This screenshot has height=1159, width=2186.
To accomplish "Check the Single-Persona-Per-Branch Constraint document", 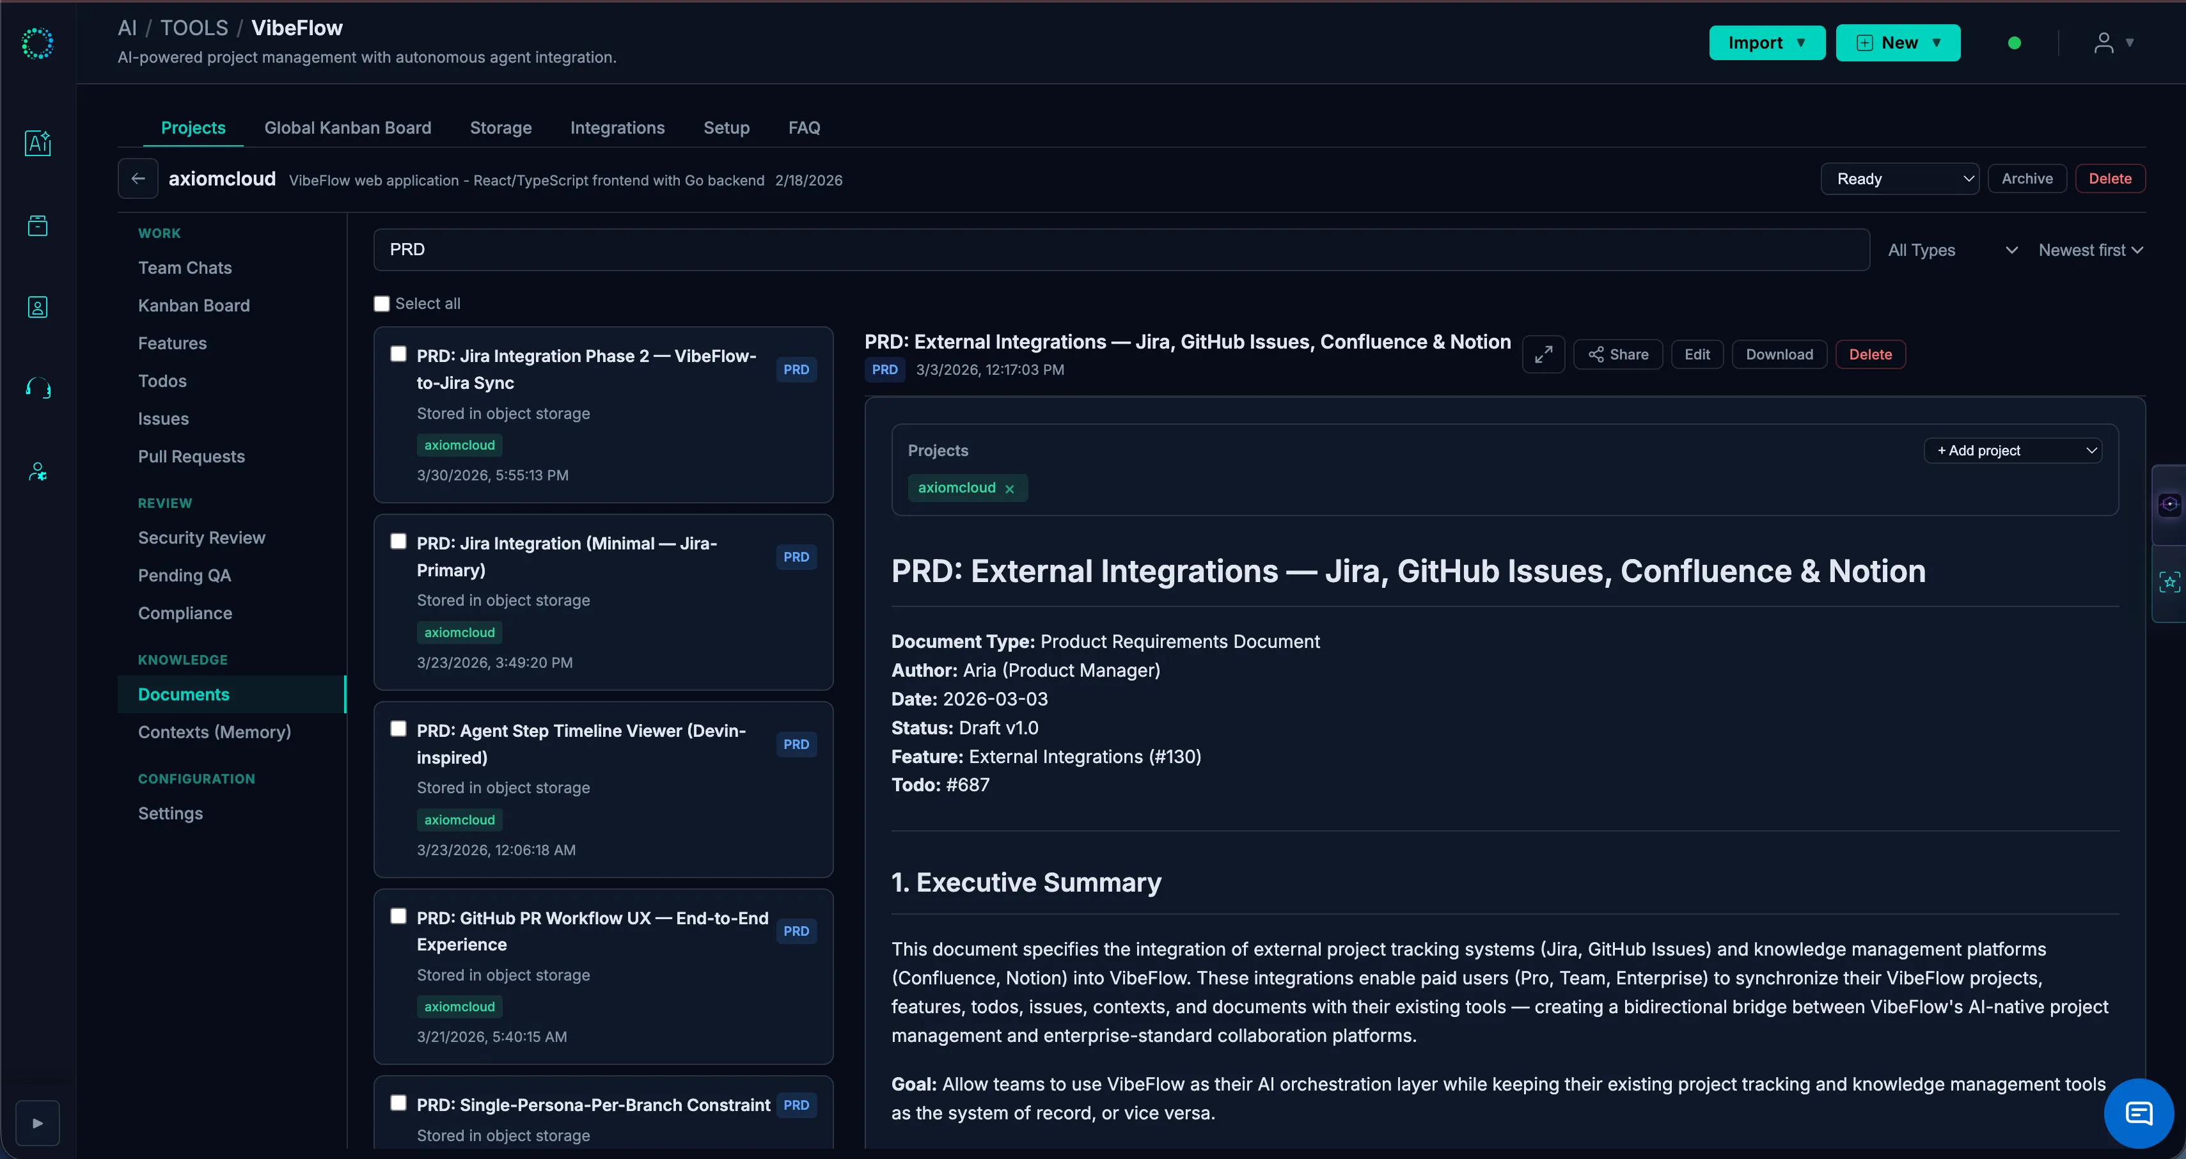I will [398, 1103].
